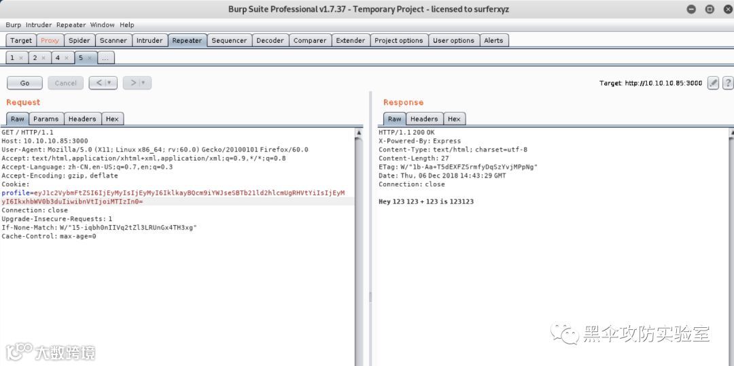This screenshot has height=366, width=734.
Task: Switch to the Sequencer tab
Action: click(x=230, y=40)
